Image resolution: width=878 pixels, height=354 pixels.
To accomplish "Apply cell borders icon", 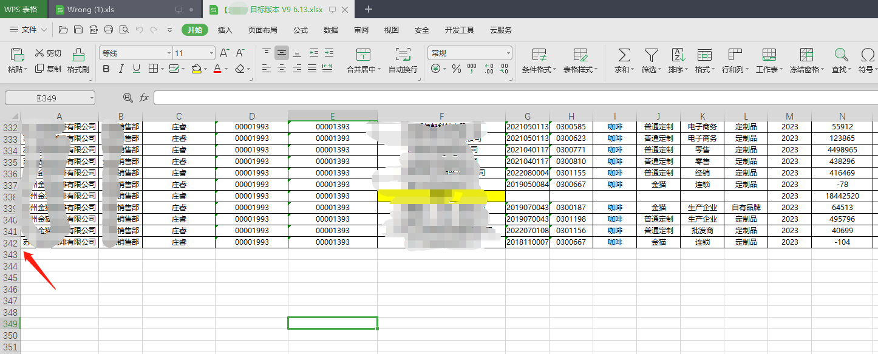I will [153, 69].
